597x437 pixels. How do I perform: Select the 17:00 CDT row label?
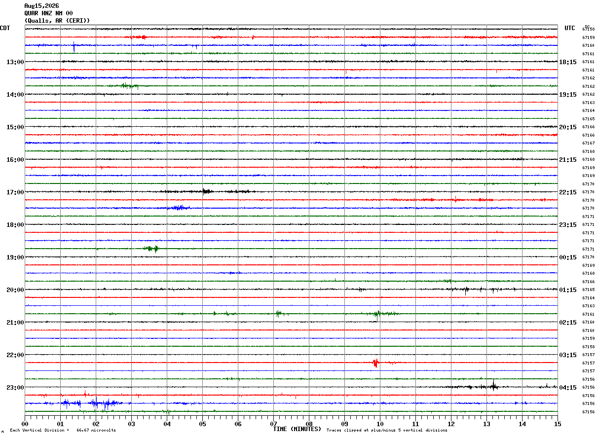tap(15, 192)
